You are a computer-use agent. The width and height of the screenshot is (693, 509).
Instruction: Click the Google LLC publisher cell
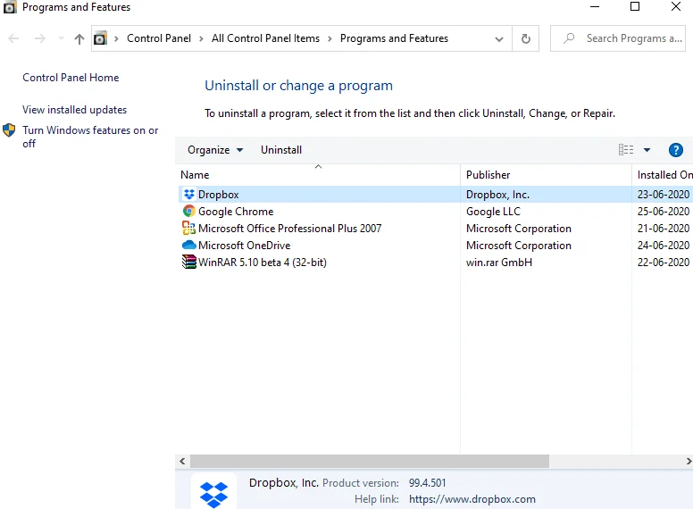[493, 212]
